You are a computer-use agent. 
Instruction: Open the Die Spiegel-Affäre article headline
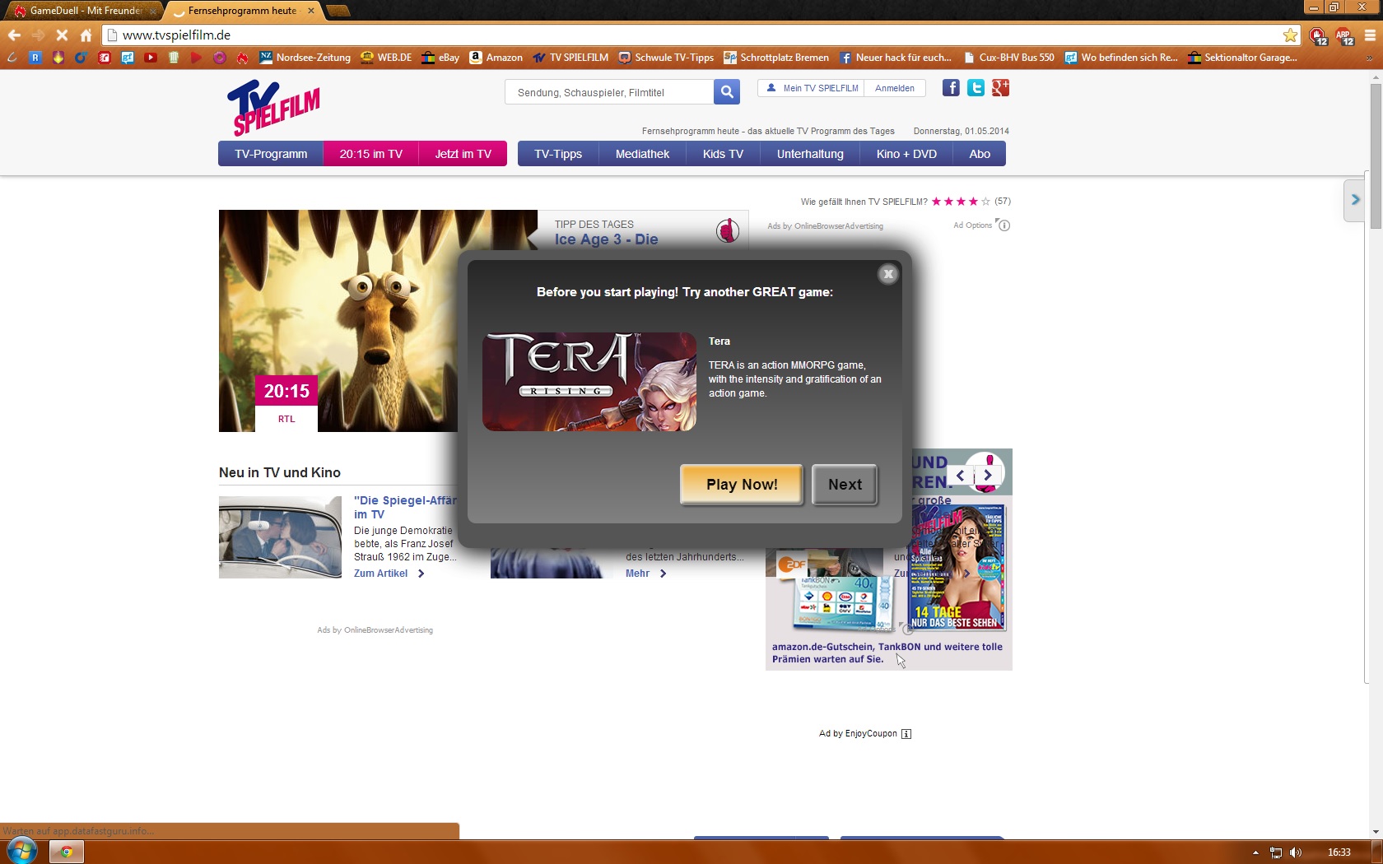pyautogui.click(x=405, y=507)
